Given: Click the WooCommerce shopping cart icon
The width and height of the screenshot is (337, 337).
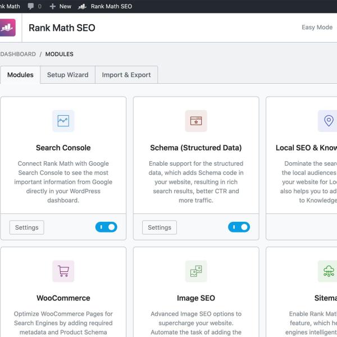Looking at the screenshot, I should [x=63, y=271].
